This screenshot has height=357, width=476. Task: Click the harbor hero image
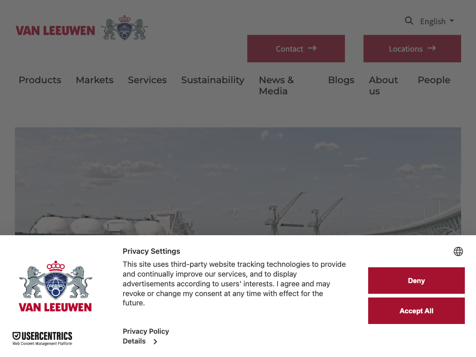click(x=238, y=181)
